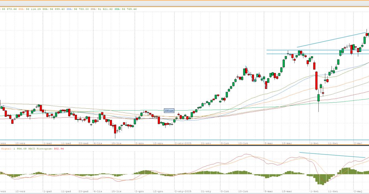The height and width of the screenshot is (194, 369).
Task: Select the rising trend line above price highs
Action: click(332, 40)
